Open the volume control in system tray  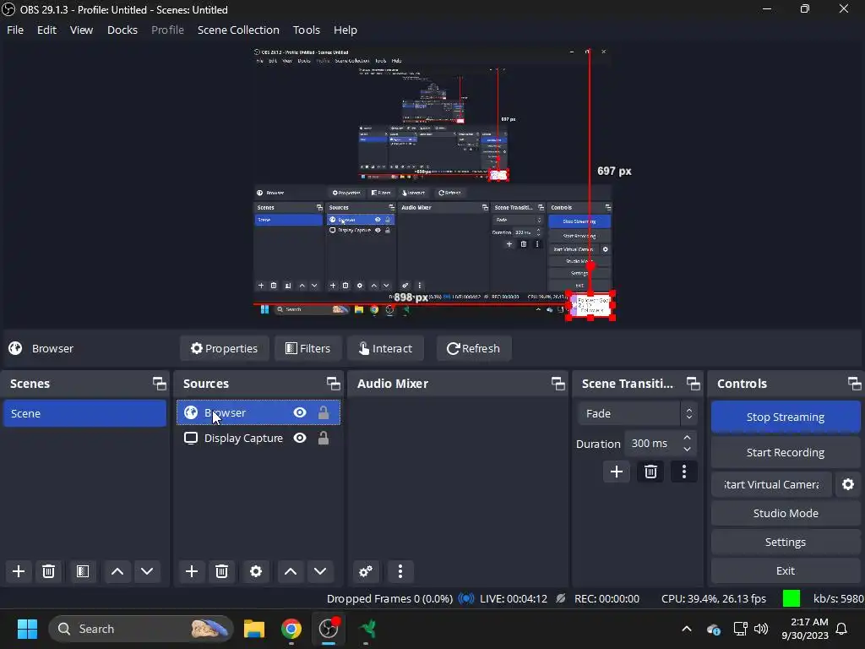pyautogui.click(x=761, y=629)
